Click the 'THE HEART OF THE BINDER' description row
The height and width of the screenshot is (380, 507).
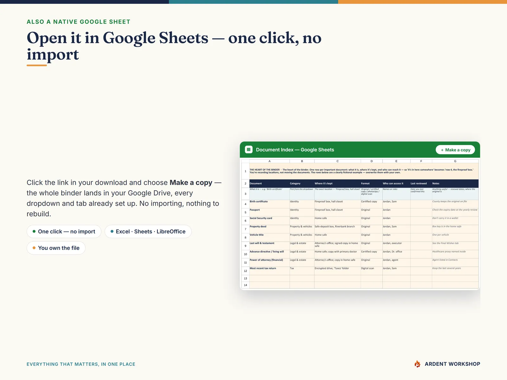coord(364,171)
